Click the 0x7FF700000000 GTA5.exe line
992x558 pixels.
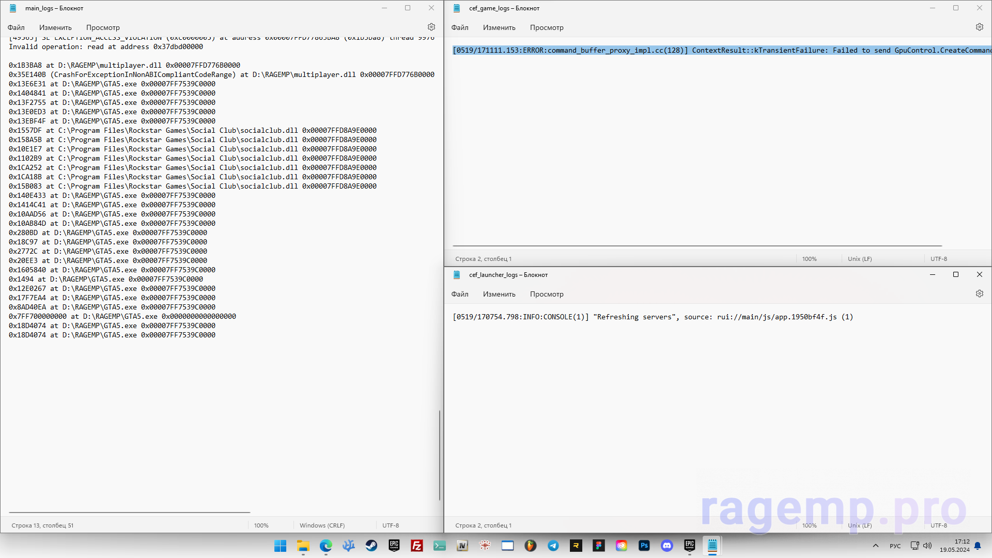122,316
